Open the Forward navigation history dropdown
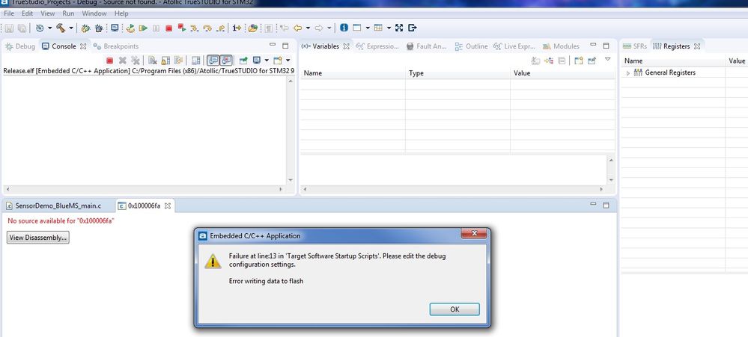Viewport: 748px width, 337px height. (329, 28)
